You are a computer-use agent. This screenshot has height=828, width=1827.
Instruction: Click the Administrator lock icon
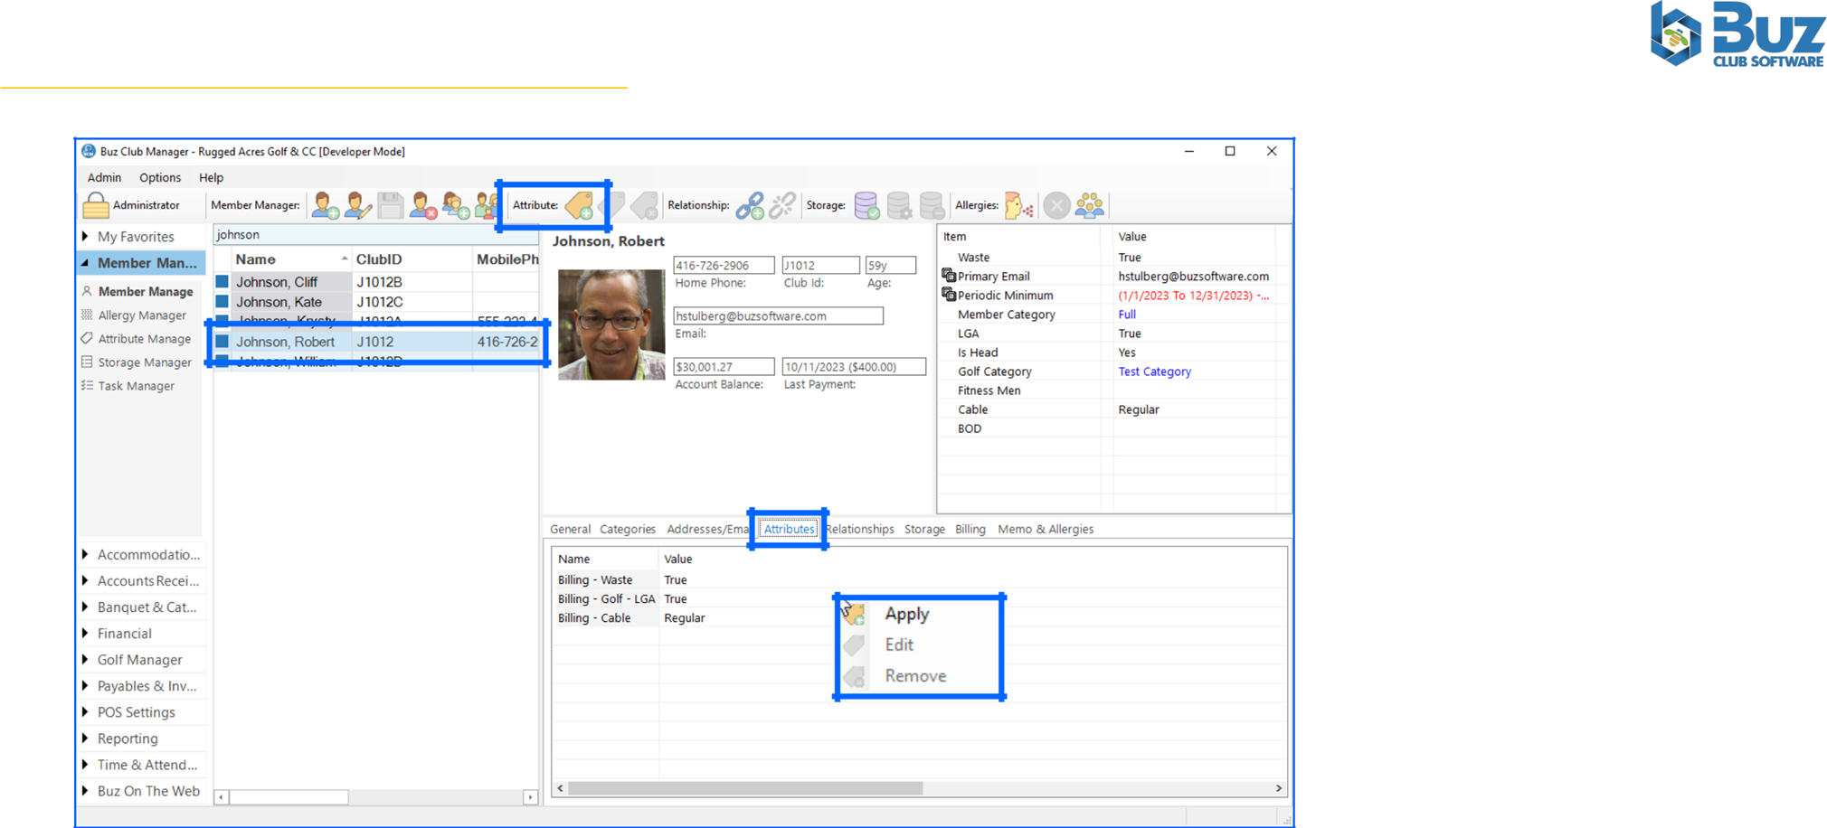[95, 205]
